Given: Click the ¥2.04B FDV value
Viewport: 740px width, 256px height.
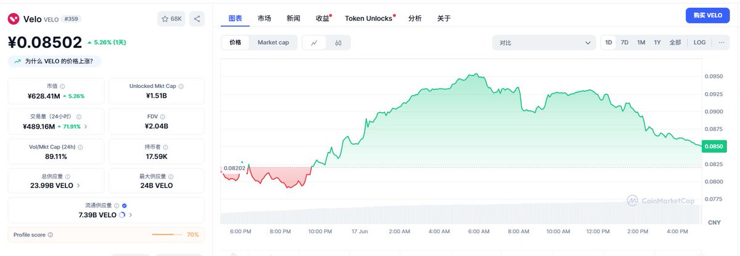Looking at the screenshot, I should 157,126.
